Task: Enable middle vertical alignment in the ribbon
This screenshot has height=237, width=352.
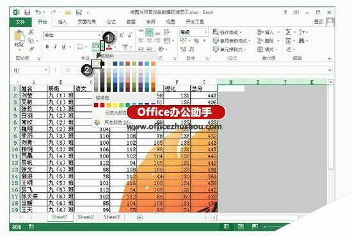Action: [x=149, y=33]
